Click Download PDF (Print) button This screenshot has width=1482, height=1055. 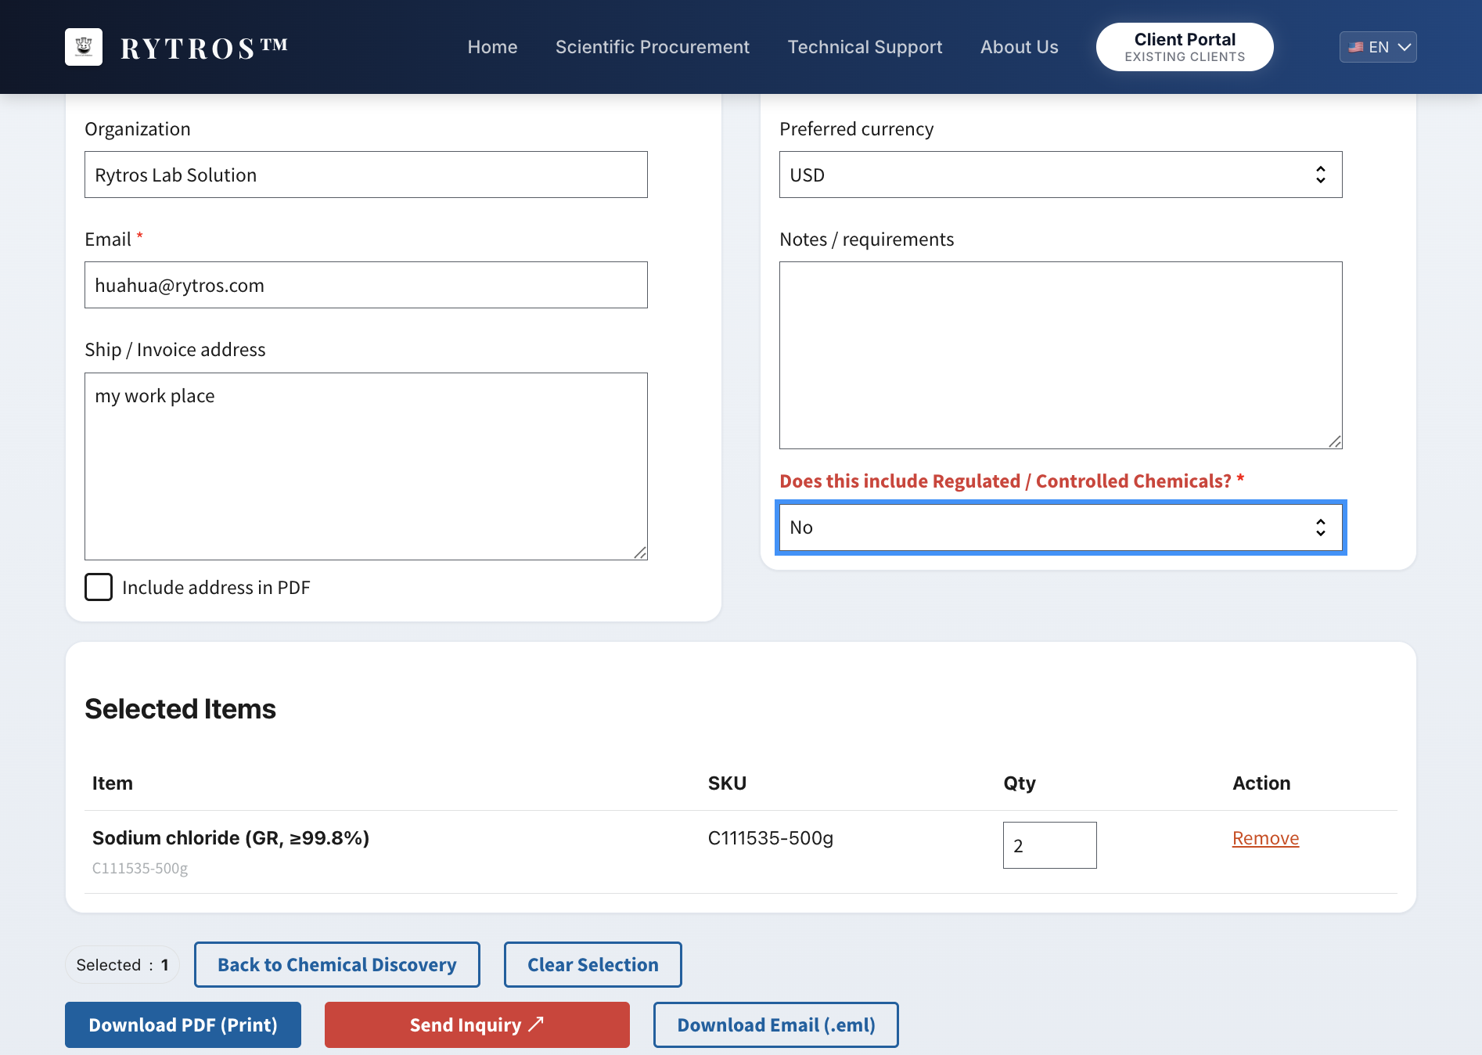[x=183, y=1024]
